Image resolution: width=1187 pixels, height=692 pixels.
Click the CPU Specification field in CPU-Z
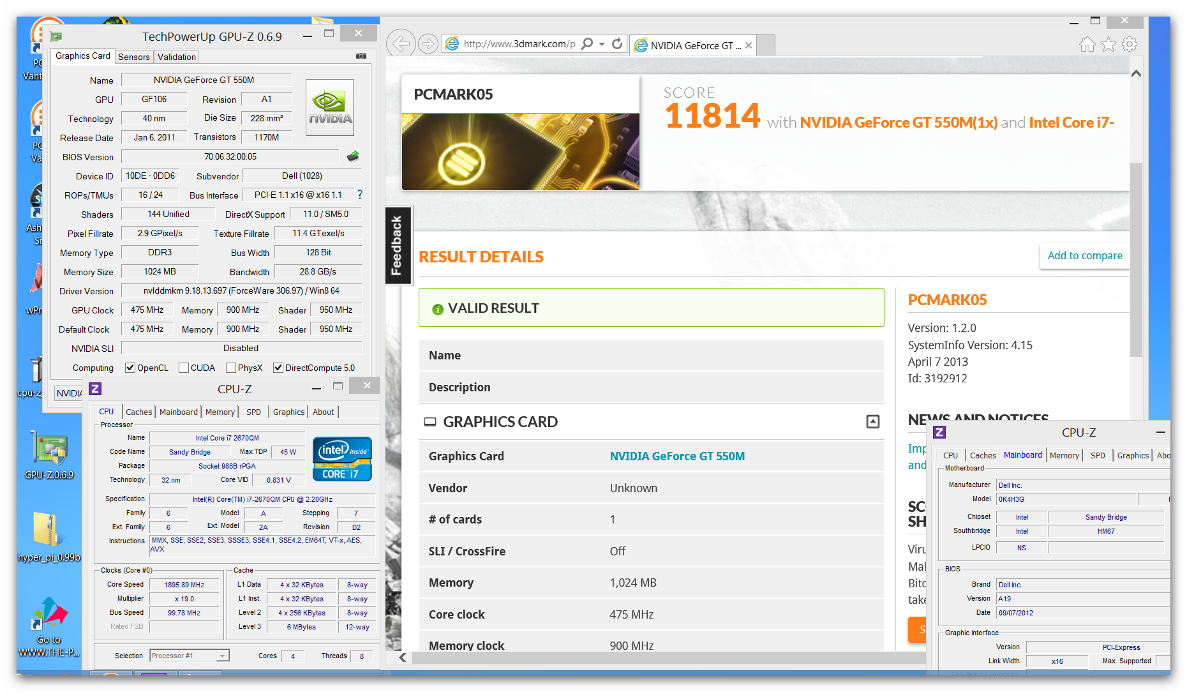262,499
